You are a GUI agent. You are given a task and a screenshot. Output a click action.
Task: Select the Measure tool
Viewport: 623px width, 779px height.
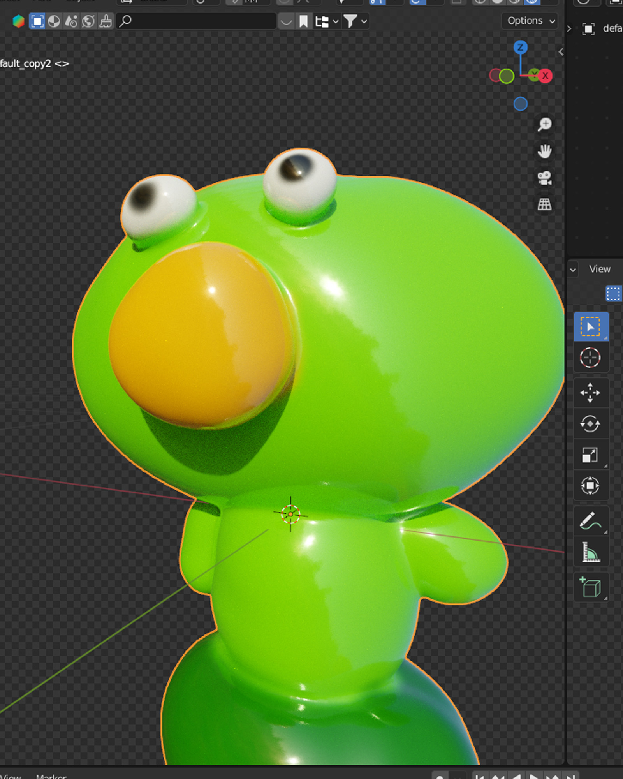coord(590,552)
